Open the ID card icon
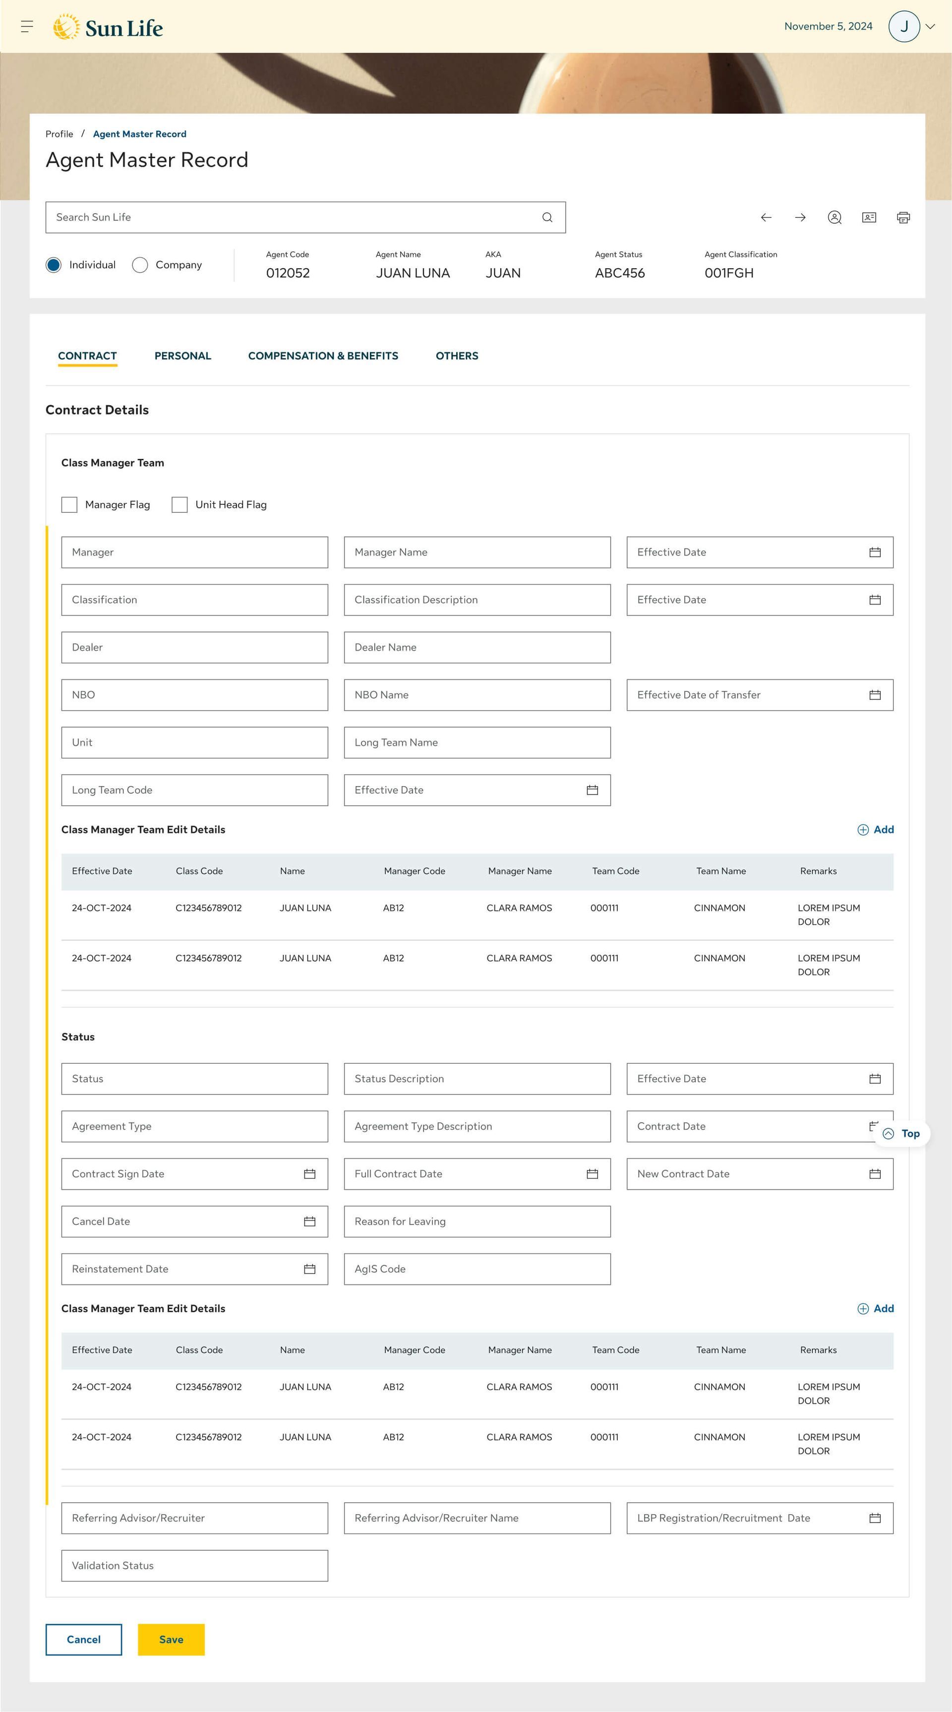This screenshot has width=952, height=1712. pyautogui.click(x=869, y=217)
